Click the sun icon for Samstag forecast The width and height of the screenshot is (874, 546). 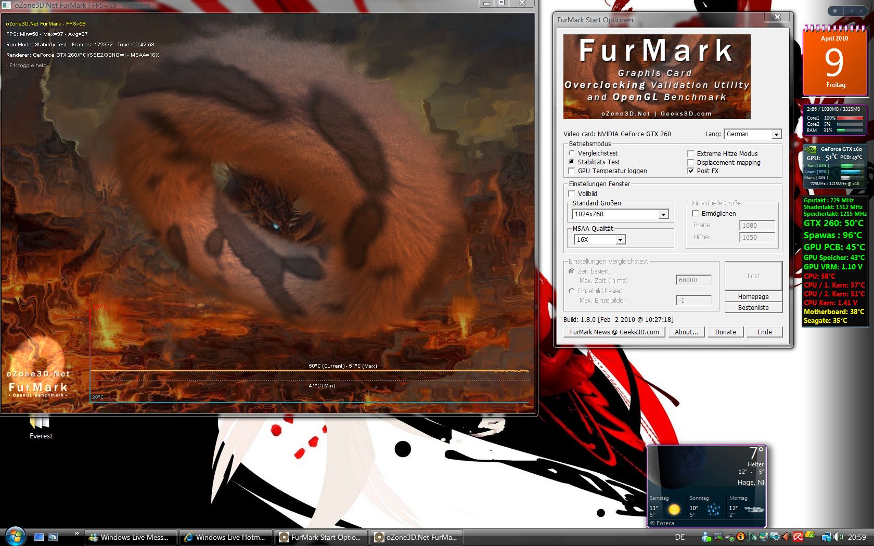pos(674,509)
